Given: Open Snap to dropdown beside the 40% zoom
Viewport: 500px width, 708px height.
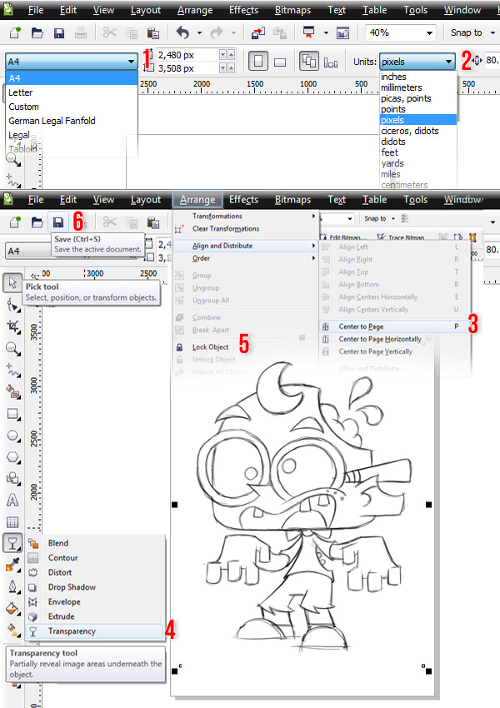Looking at the screenshot, I should [492, 33].
